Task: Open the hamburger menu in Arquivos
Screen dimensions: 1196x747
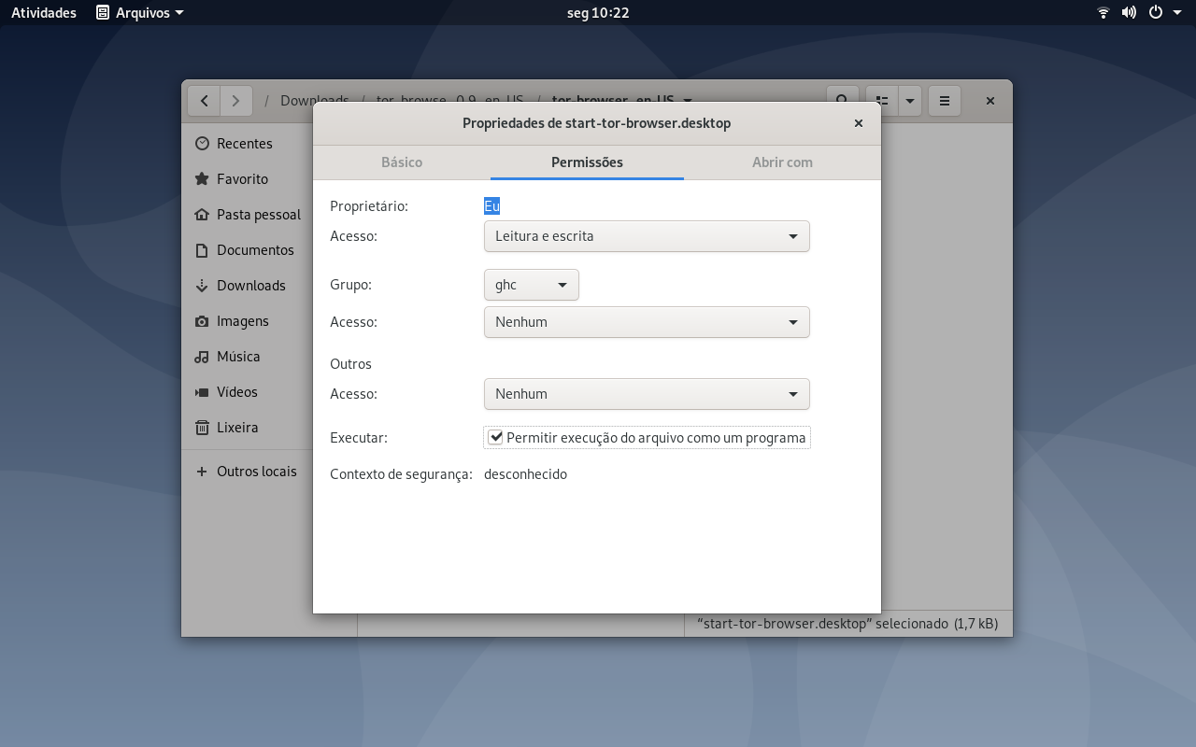Action: click(945, 101)
